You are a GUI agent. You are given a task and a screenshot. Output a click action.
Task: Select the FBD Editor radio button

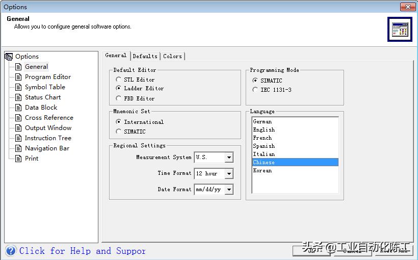[x=119, y=98]
